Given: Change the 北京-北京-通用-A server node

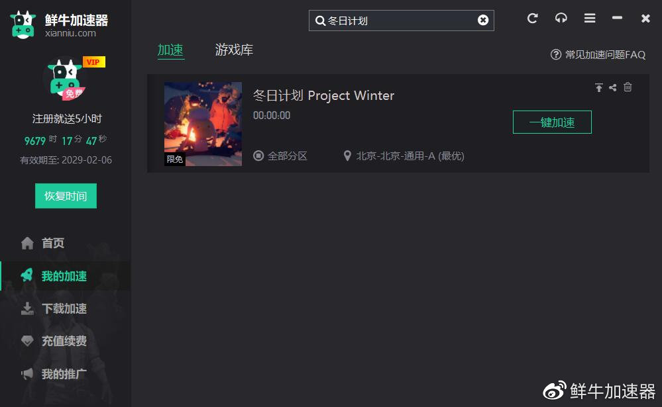Looking at the screenshot, I should [x=404, y=156].
